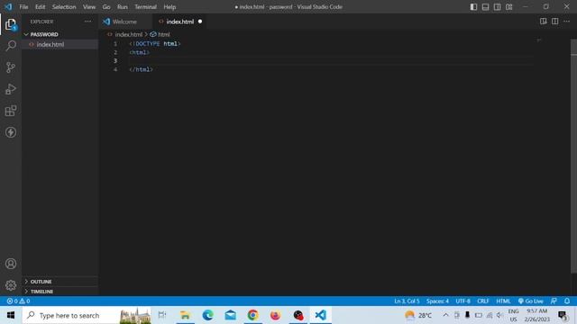
Task: Click Ln 3, Col 5 in status bar
Action: tap(407, 301)
